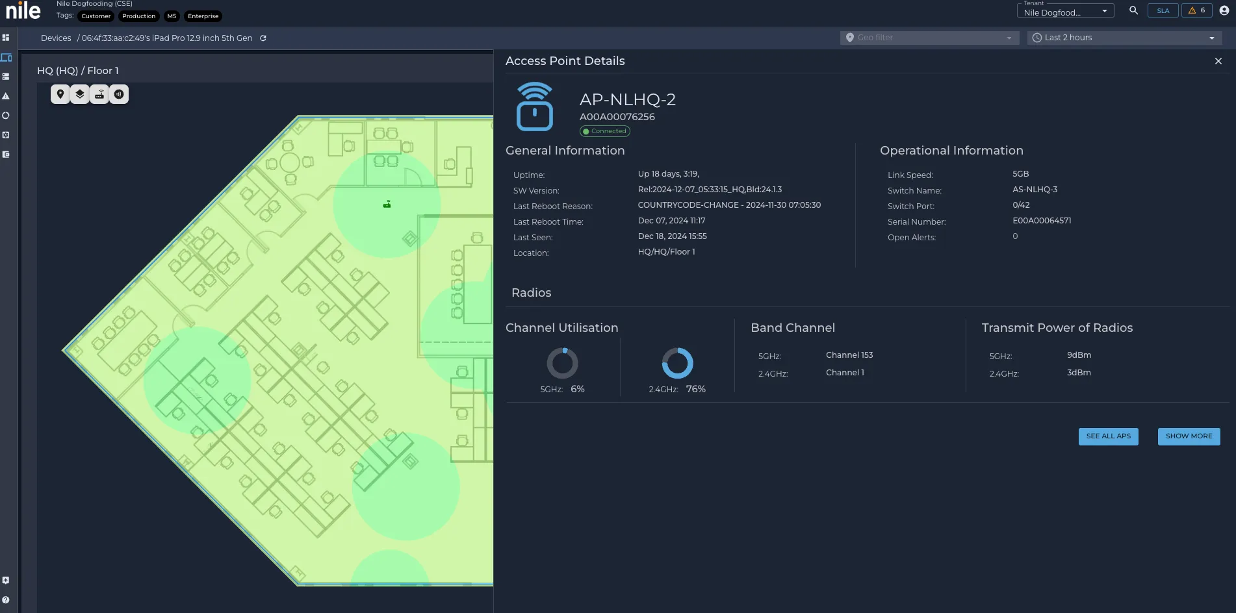Close the Access Point Details panel

click(1218, 61)
